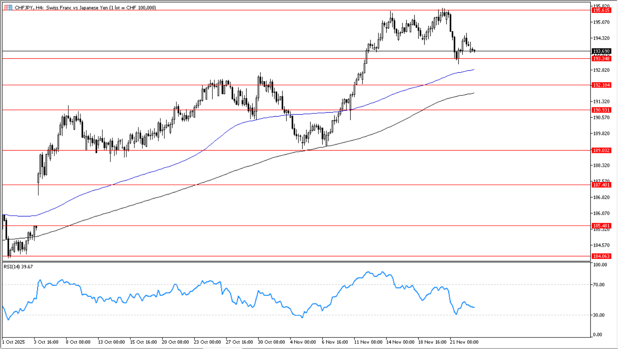The height and width of the screenshot is (349, 618).
Task: Click the right end of the black moving average
Action: (473, 93)
